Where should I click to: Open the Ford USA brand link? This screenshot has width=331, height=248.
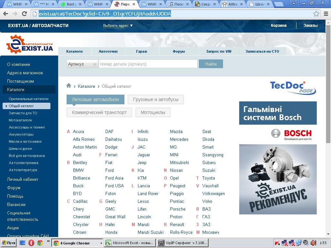click(x=115, y=186)
